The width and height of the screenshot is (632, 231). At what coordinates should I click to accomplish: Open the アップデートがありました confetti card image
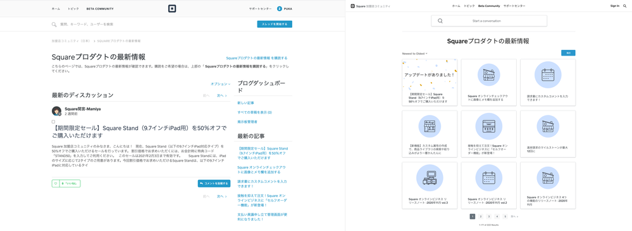[430, 75]
